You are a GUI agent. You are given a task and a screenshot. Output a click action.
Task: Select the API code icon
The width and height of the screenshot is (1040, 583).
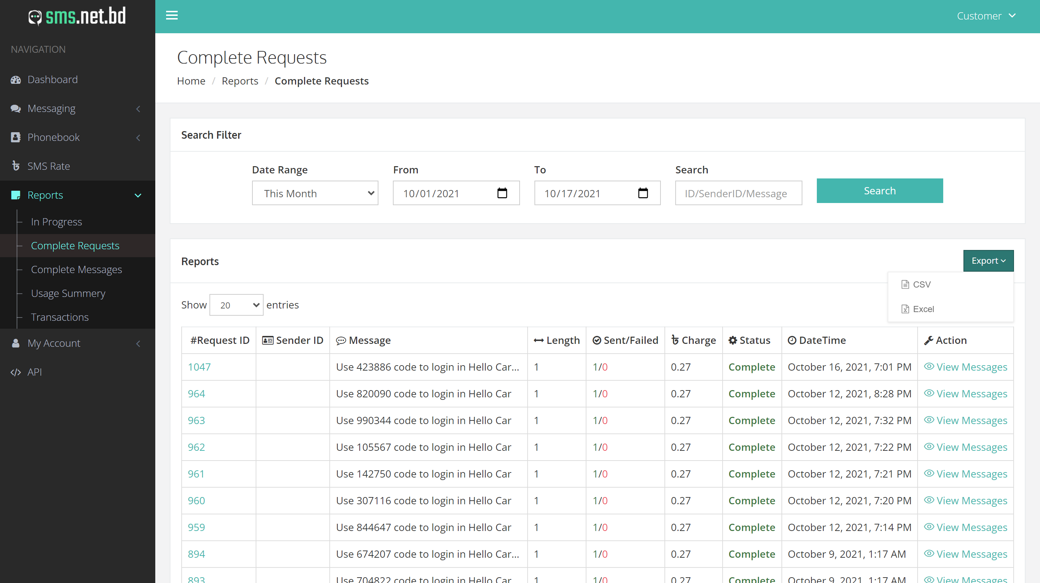point(16,372)
